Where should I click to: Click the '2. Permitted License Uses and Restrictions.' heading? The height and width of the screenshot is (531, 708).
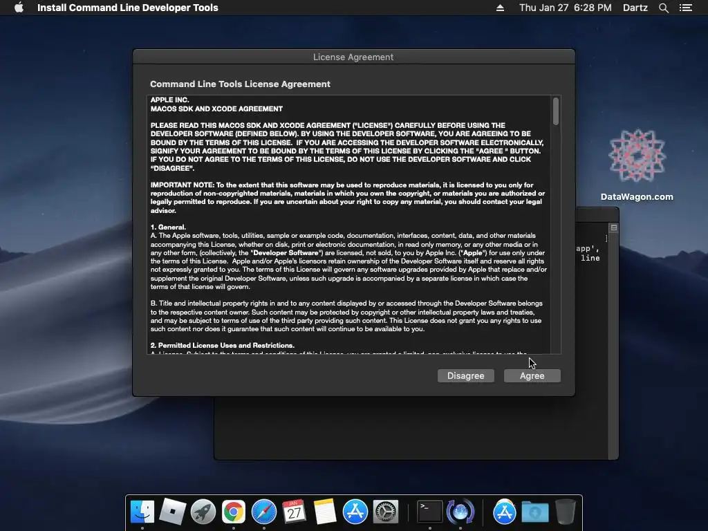(223, 346)
